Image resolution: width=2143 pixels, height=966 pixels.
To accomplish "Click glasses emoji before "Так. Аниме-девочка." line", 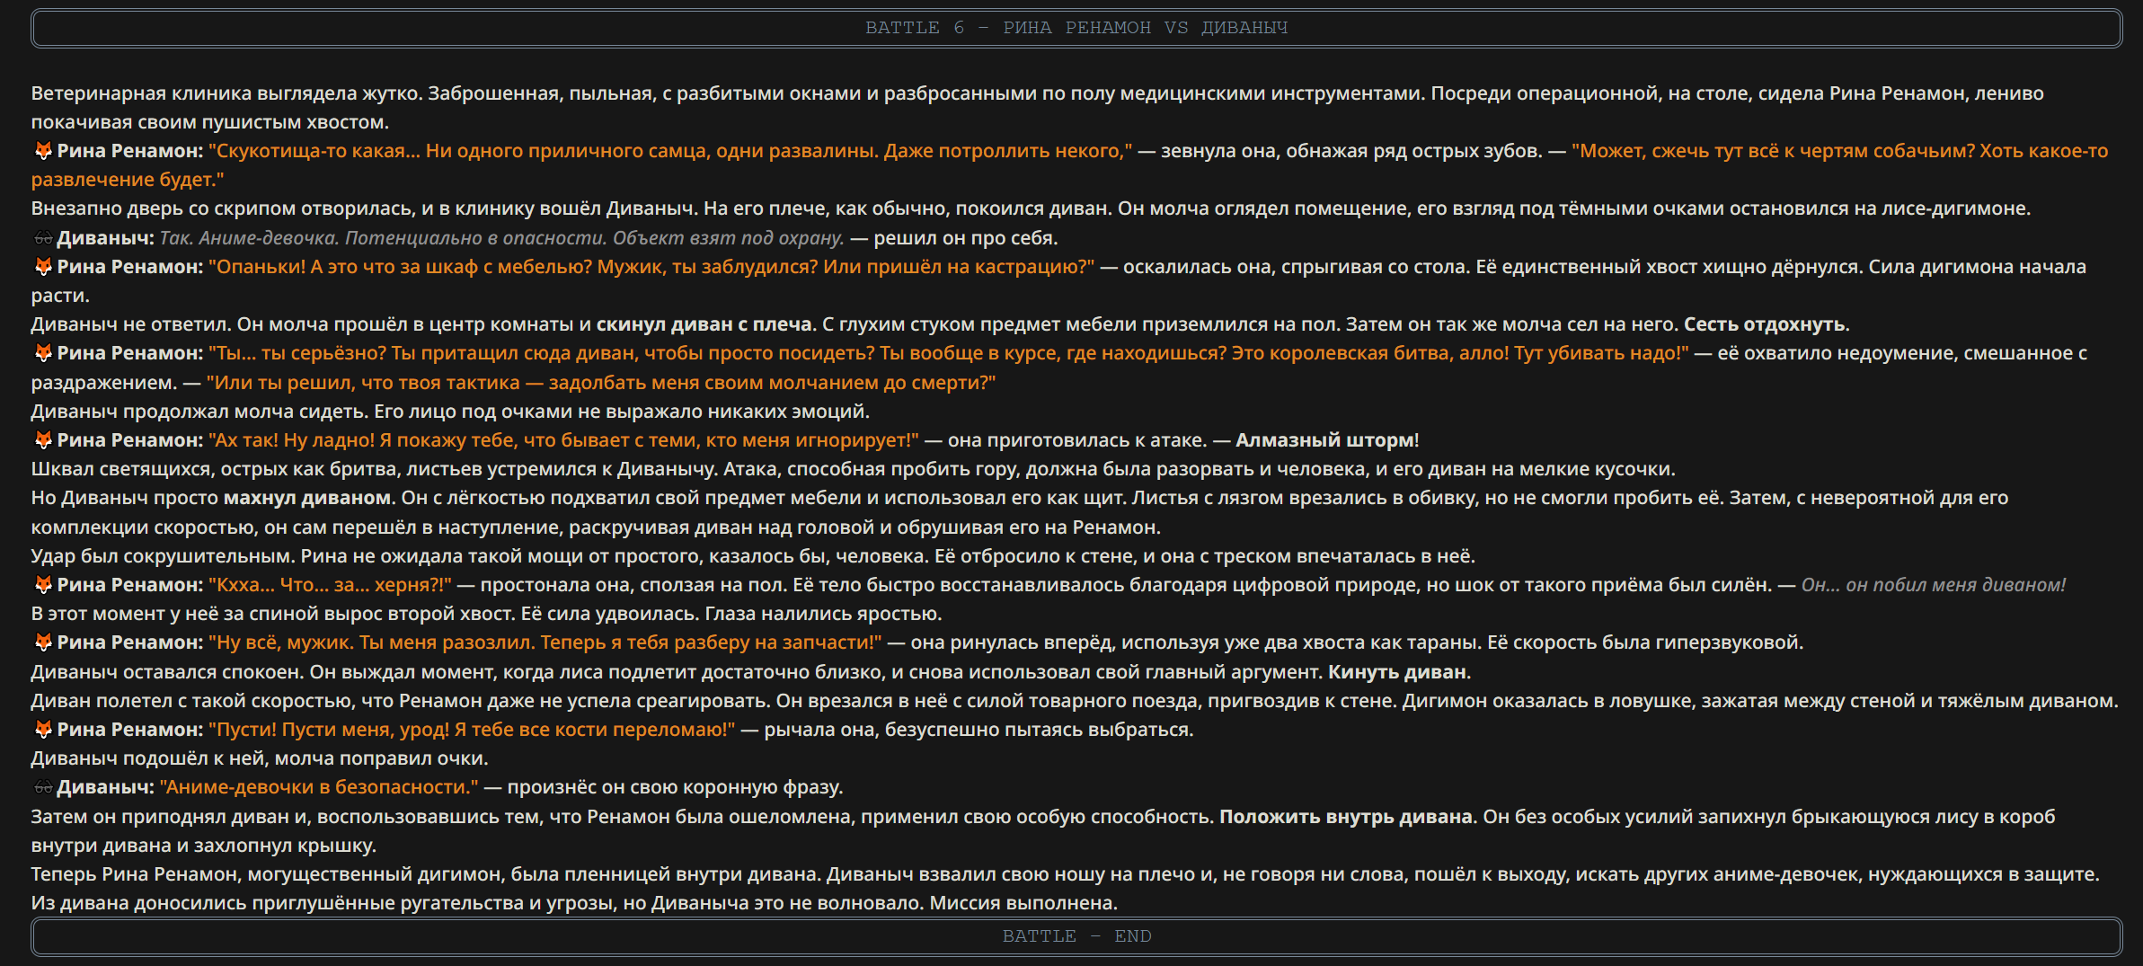I will (x=42, y=238).
